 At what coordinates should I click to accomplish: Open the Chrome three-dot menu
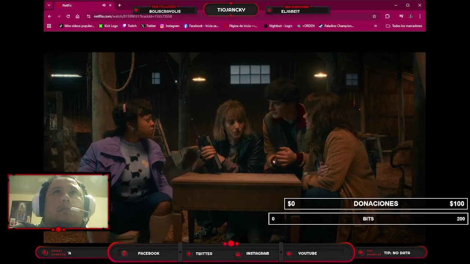420,16
